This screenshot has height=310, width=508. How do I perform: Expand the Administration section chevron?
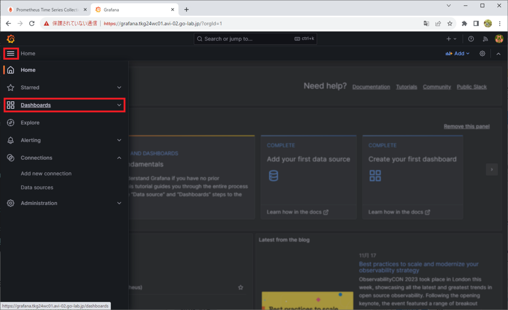(119, 203)
